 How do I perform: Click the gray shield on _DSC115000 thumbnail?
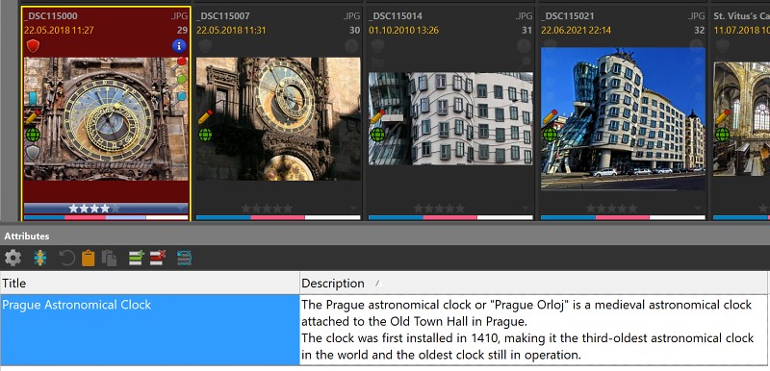point(33,153)
